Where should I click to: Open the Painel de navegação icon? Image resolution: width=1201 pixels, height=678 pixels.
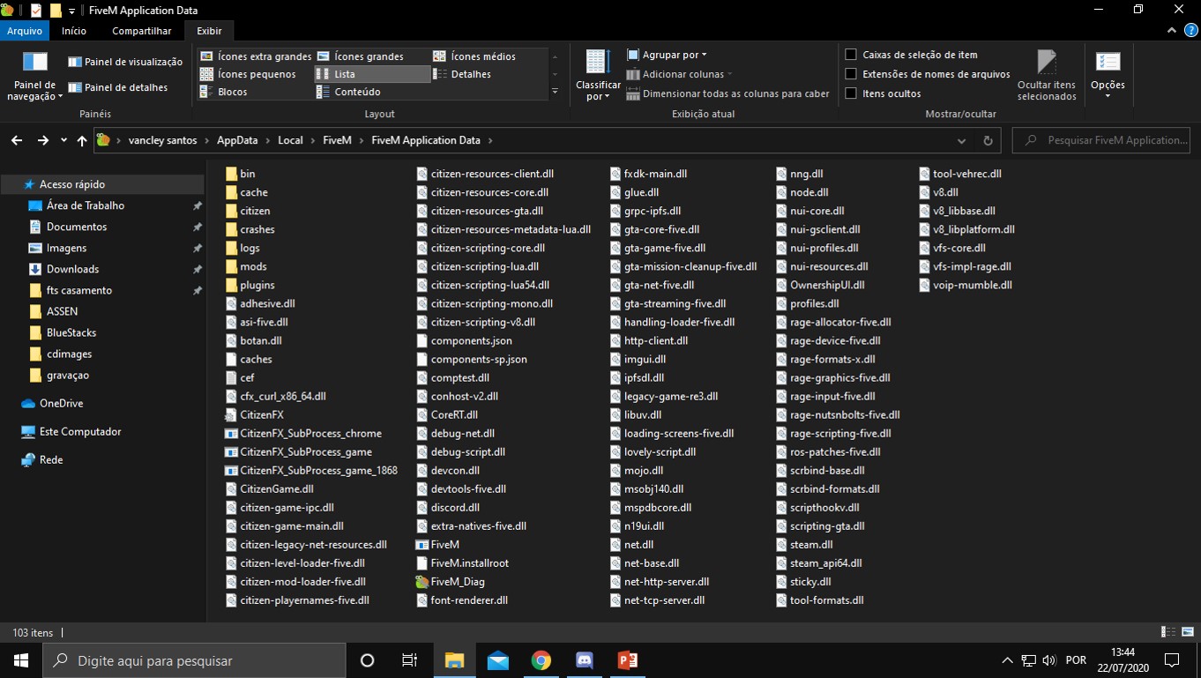point(34,63)
